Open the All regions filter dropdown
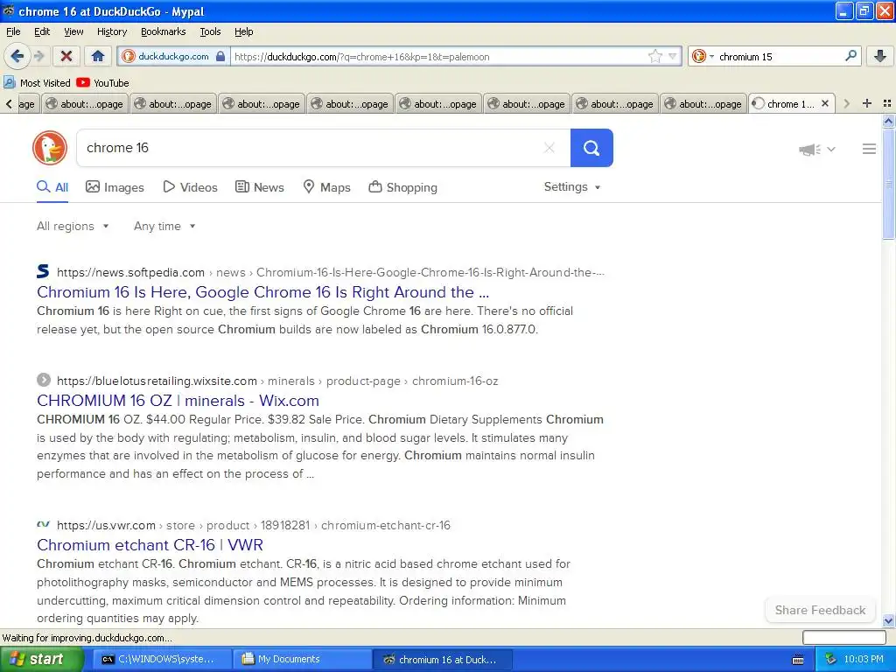This screenshot has width=896, height=672. pyautogui.click(x=73, y=226)
